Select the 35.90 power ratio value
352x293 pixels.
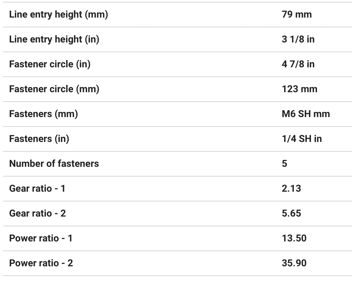tap(294, 263)
